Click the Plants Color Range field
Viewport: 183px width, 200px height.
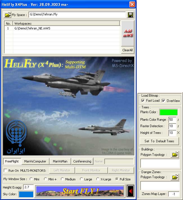pyautogui.click(x=172, y=120)
